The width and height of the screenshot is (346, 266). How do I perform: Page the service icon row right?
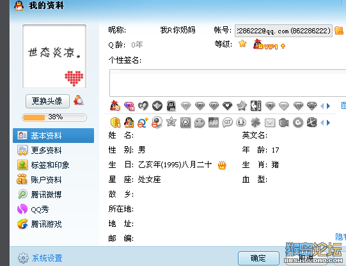coord(328,122)
